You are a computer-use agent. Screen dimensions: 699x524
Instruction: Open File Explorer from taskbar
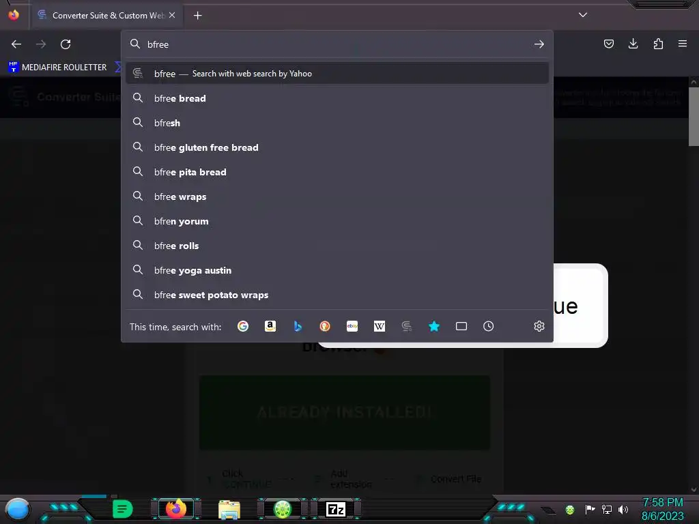tap(229, 509)
